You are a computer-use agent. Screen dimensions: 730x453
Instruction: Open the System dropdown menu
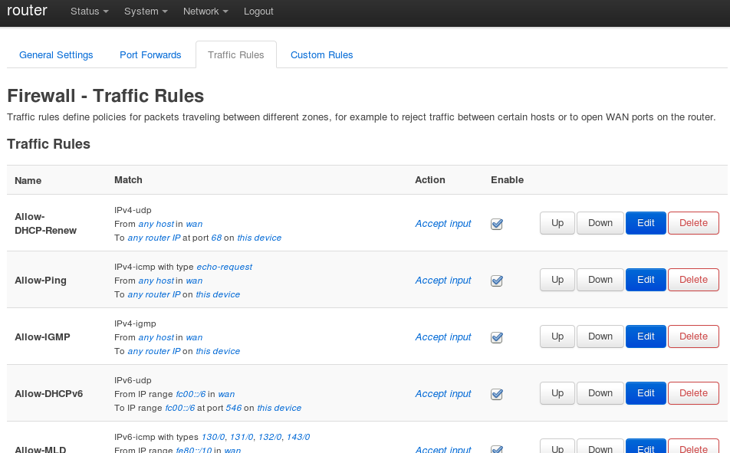146,11
